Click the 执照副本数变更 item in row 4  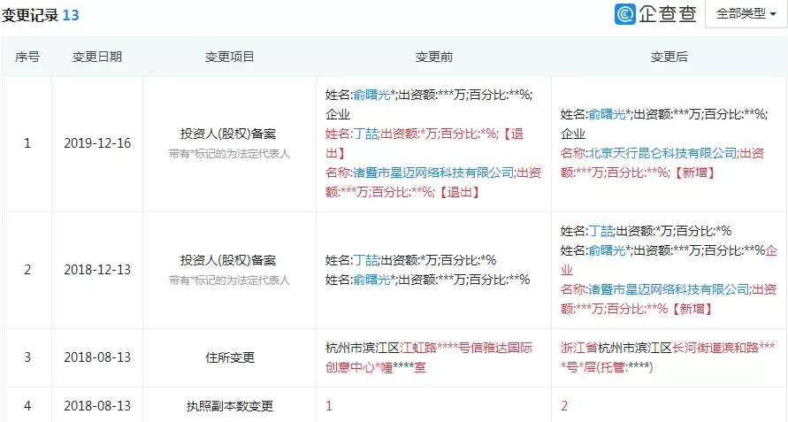point(230,406)
